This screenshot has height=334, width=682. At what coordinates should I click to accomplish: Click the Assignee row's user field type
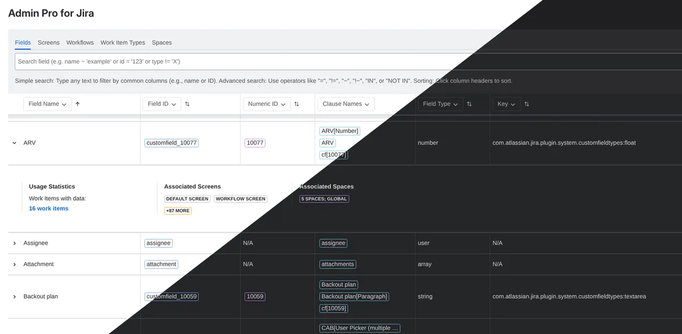pos(423,243)
